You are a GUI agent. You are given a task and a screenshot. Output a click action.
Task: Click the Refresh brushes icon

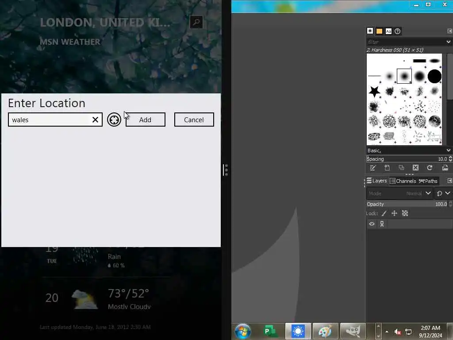point(430,168)
